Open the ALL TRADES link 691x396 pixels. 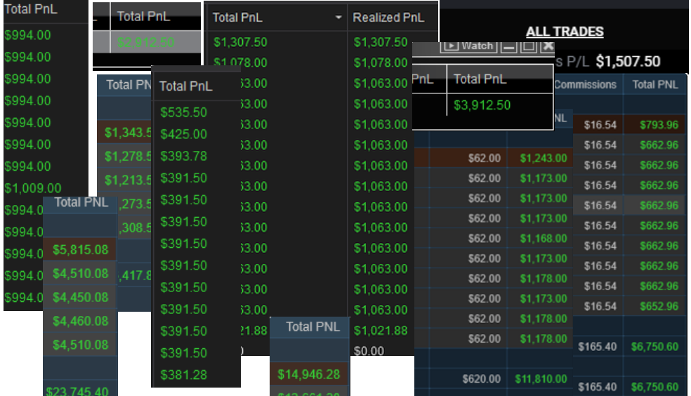point(565,32)
